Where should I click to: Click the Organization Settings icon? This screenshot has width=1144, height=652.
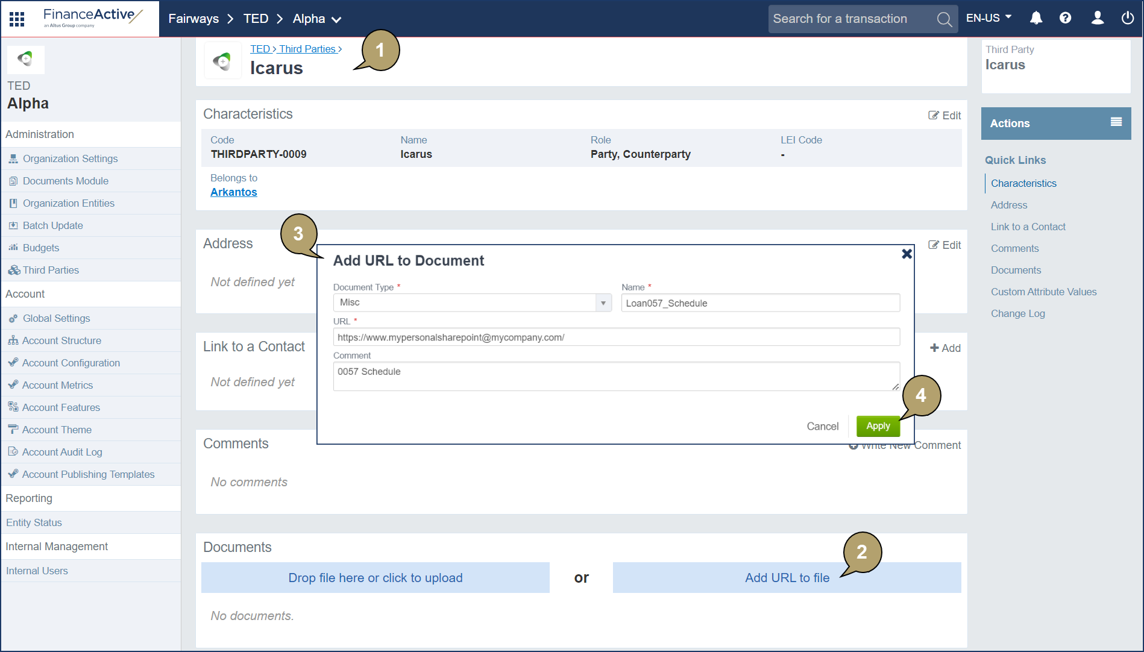(13, 158)
